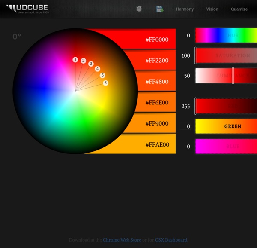Open the Harmony menu

coord(185,9)
